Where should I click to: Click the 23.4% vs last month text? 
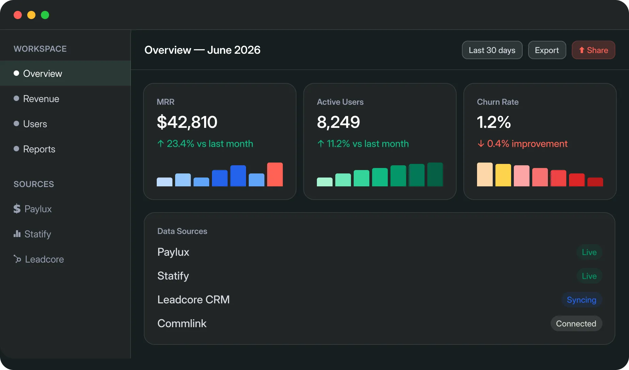[210, 144]
